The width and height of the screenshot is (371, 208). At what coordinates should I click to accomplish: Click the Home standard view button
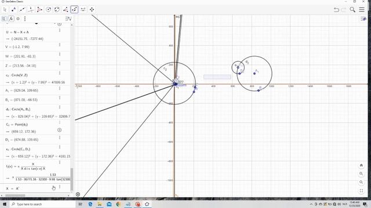click(361, 165)
